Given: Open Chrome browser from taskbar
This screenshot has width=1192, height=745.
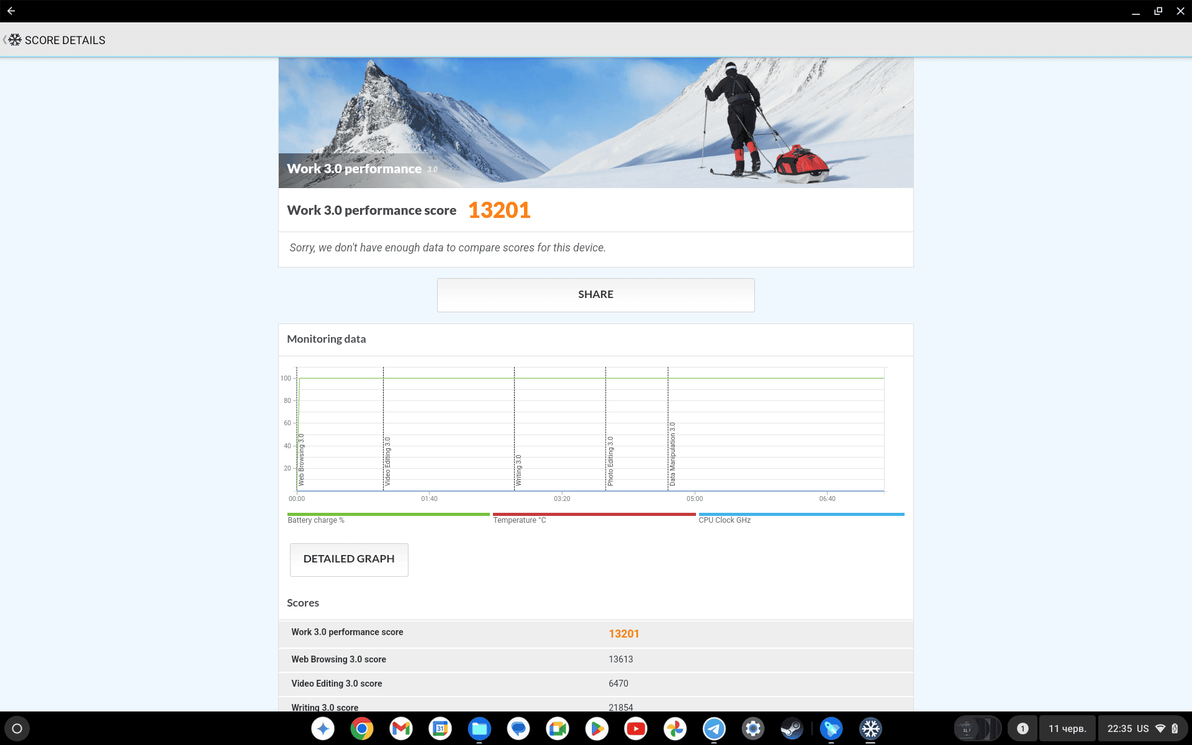Looking at the screenshot, I should (x=361, y=729).
